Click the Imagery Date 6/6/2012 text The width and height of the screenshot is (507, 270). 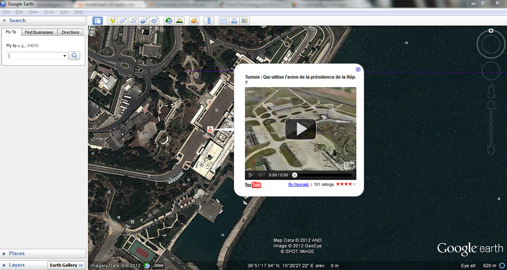point(115,265)
